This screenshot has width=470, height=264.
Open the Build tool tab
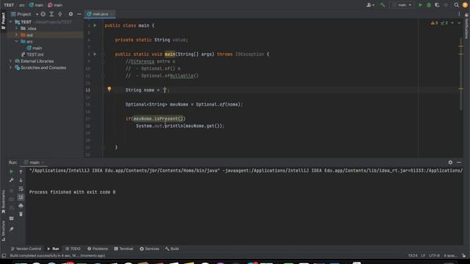tap(172, 249)
